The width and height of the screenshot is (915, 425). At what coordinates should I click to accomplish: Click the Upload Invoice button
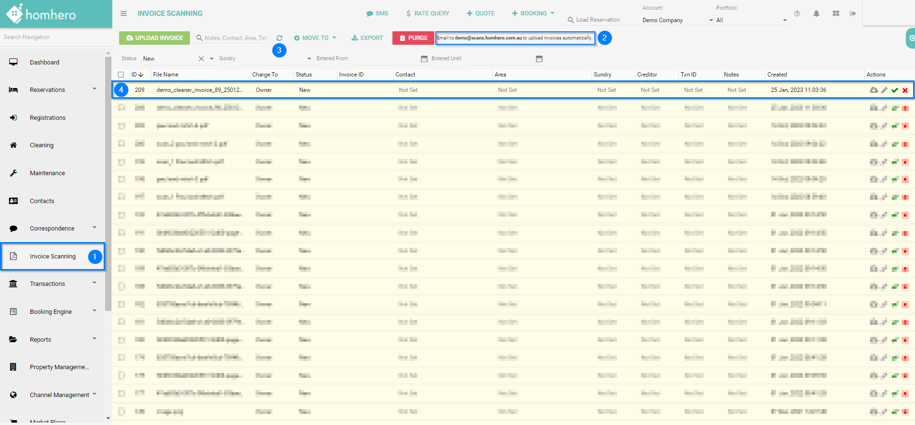[x=154, y=38]
